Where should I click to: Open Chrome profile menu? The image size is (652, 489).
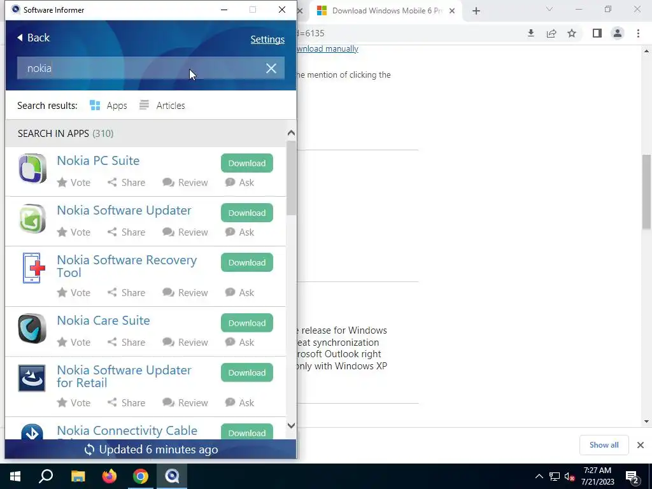pos(618,33)
